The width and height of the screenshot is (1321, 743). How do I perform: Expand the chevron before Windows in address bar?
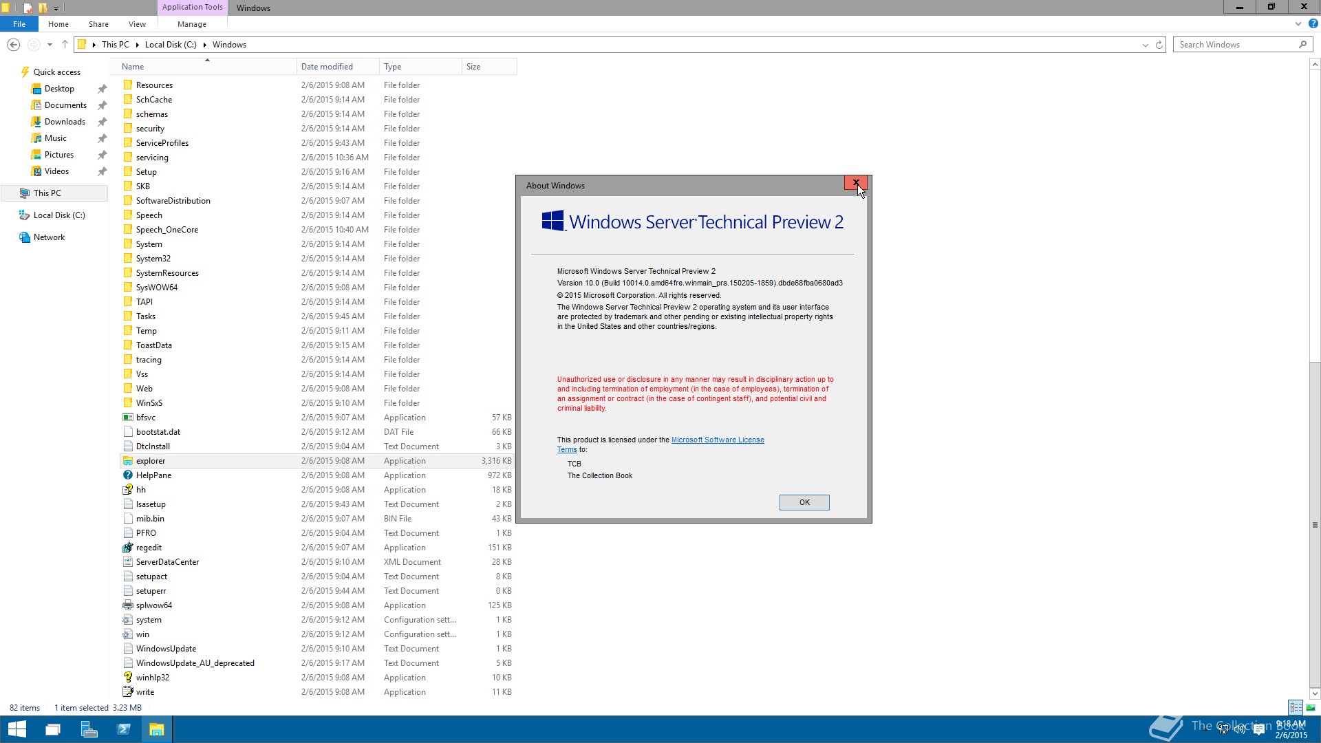click(x=205, y=45)
